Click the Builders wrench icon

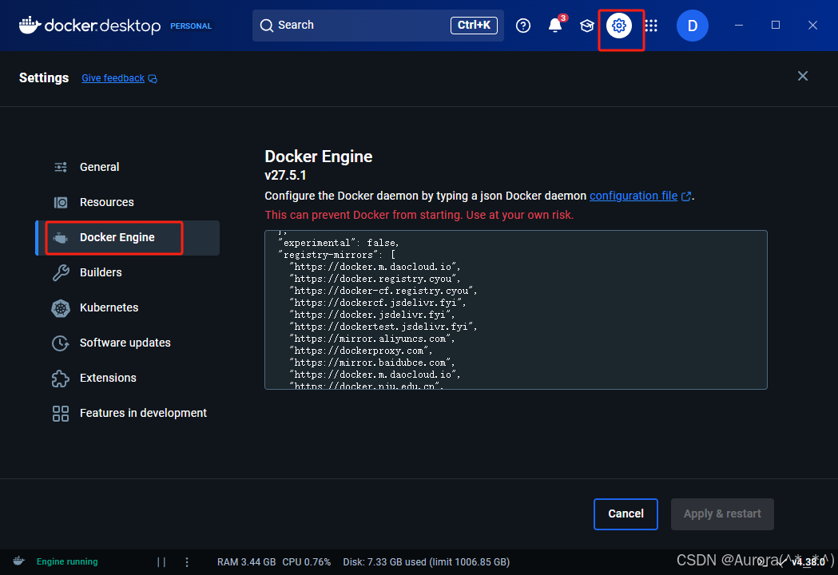[61, 272]
